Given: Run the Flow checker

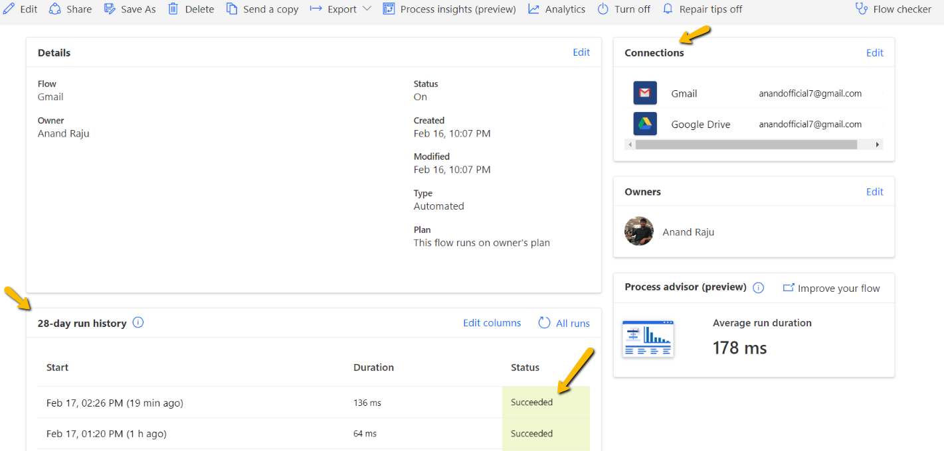Looking at the screenshot, I should (x=893, y=9).
